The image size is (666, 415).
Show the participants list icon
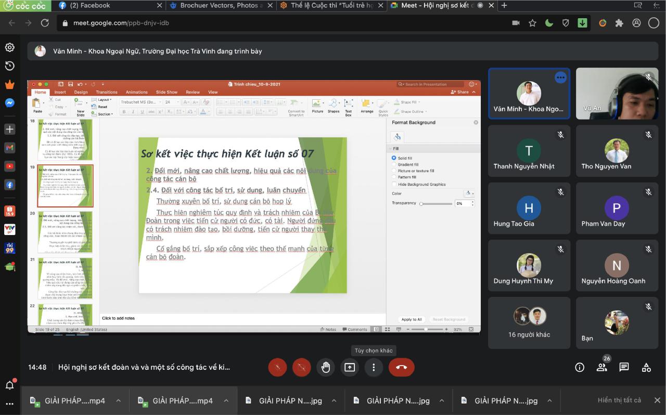[602, 367]
